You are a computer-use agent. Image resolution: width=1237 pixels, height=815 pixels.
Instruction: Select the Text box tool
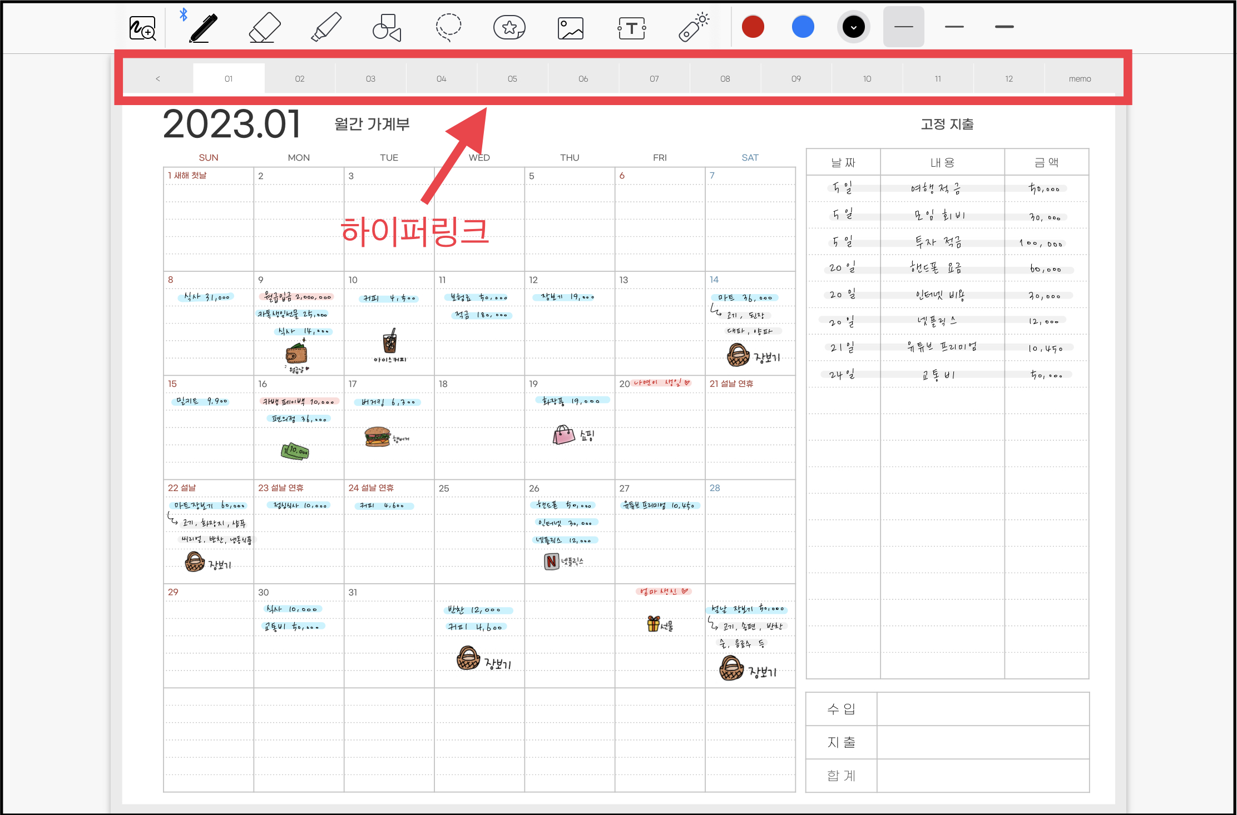tap(632, 27)
